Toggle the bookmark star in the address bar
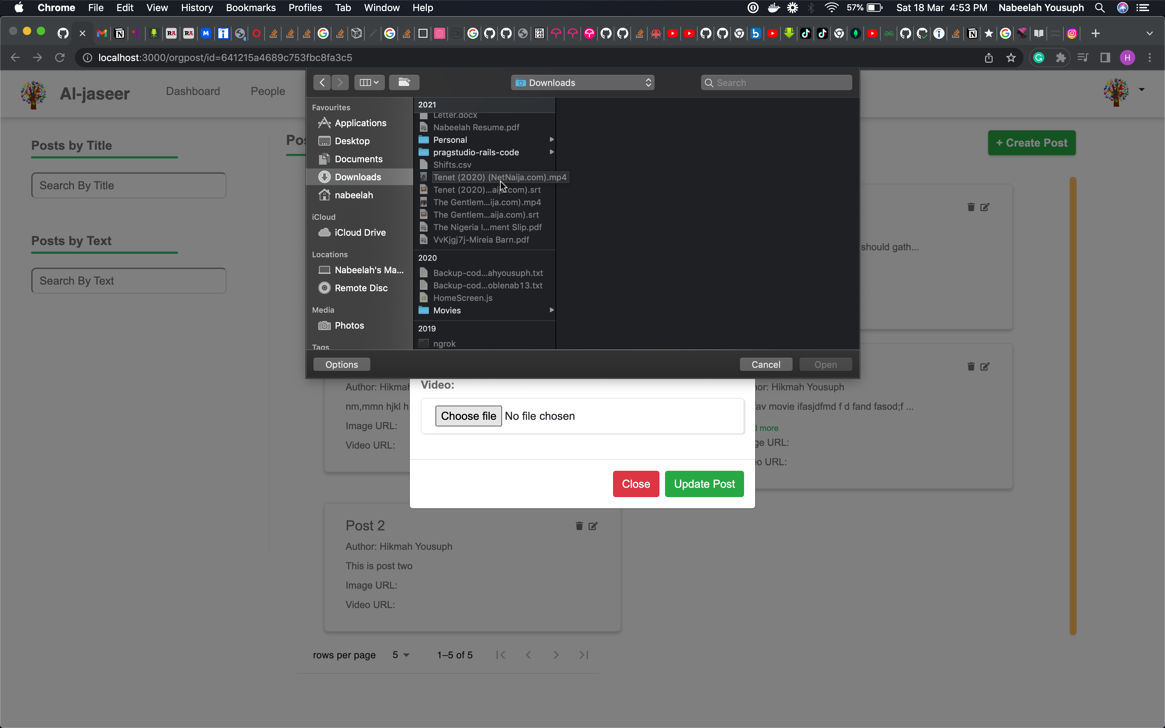 pos(1010,57)
